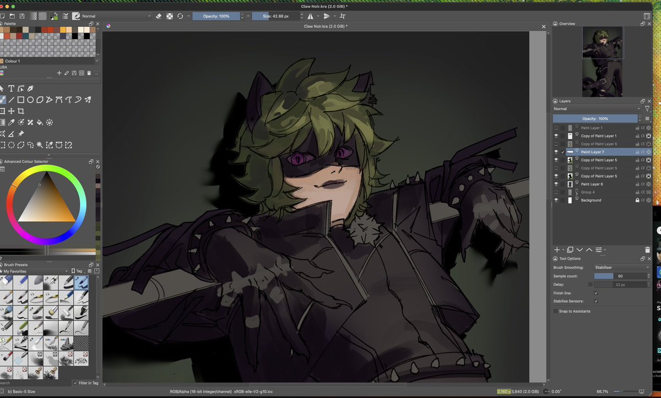The height and width of the screenshot is (398, 661).
Task: Hide the Paint Layer 6 layer
Action: tap(556, 184)
